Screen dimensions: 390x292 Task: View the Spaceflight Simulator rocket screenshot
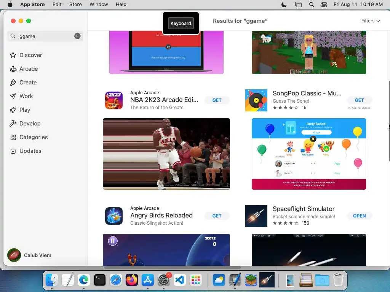point(308,250)
